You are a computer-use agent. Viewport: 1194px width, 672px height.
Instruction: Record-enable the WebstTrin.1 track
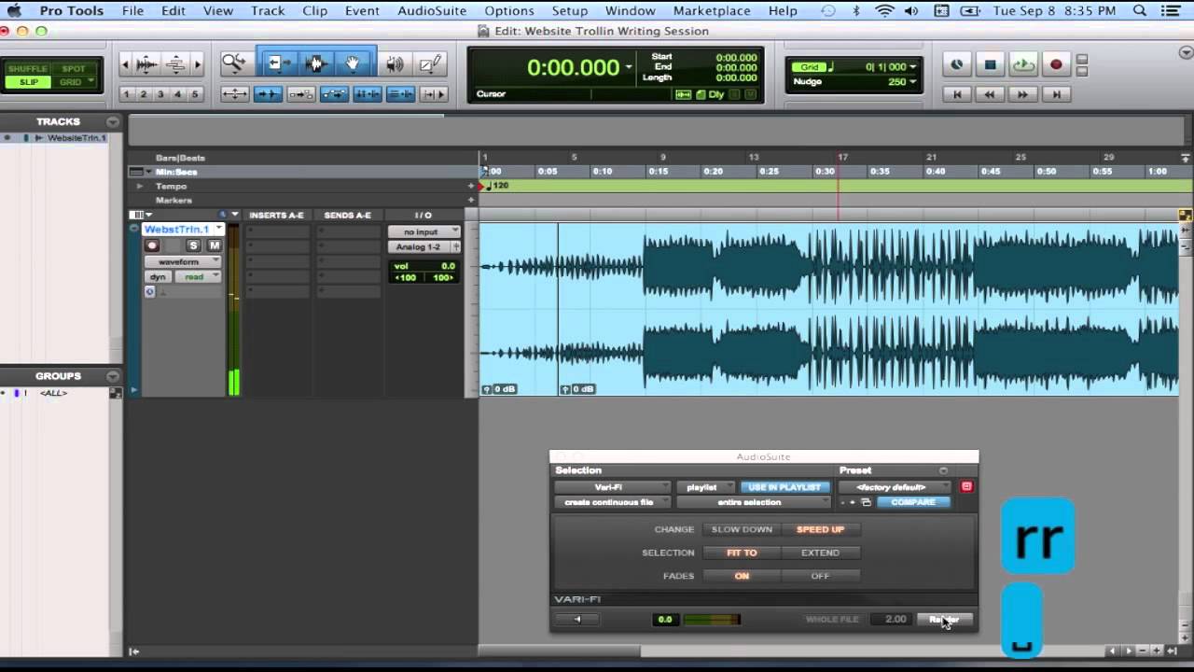click(x=152, y=245)
